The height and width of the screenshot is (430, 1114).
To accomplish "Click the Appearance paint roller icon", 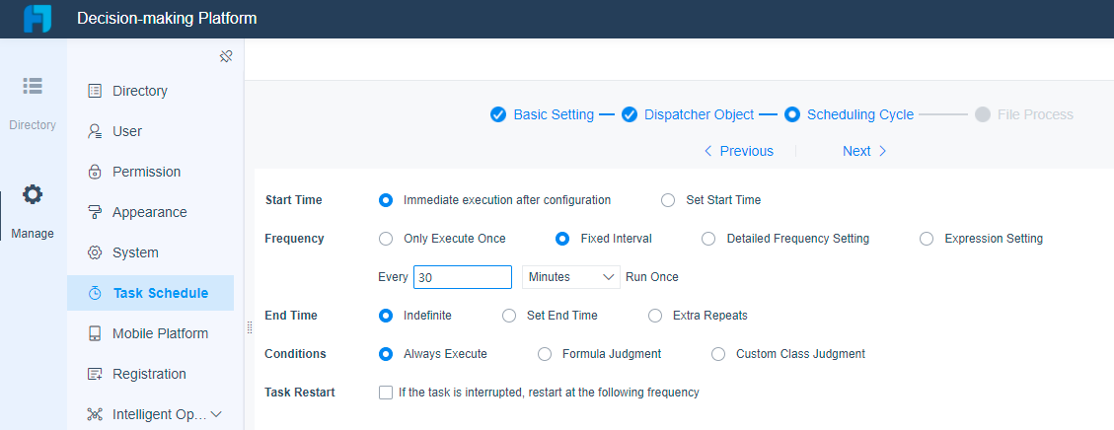I will point(95,212).
